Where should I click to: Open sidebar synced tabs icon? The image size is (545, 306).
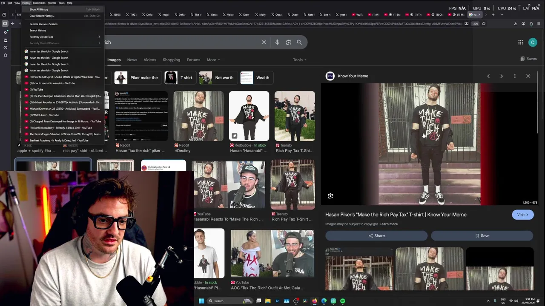5,40
